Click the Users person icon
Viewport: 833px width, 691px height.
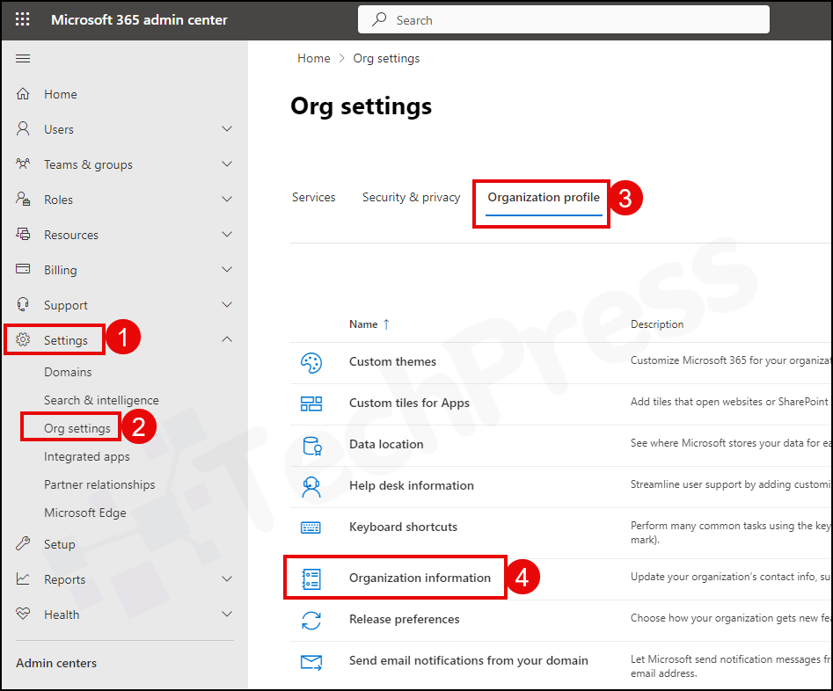23,129
